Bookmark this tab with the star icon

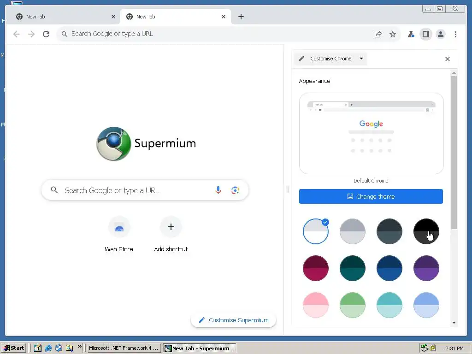coord(393,34)
